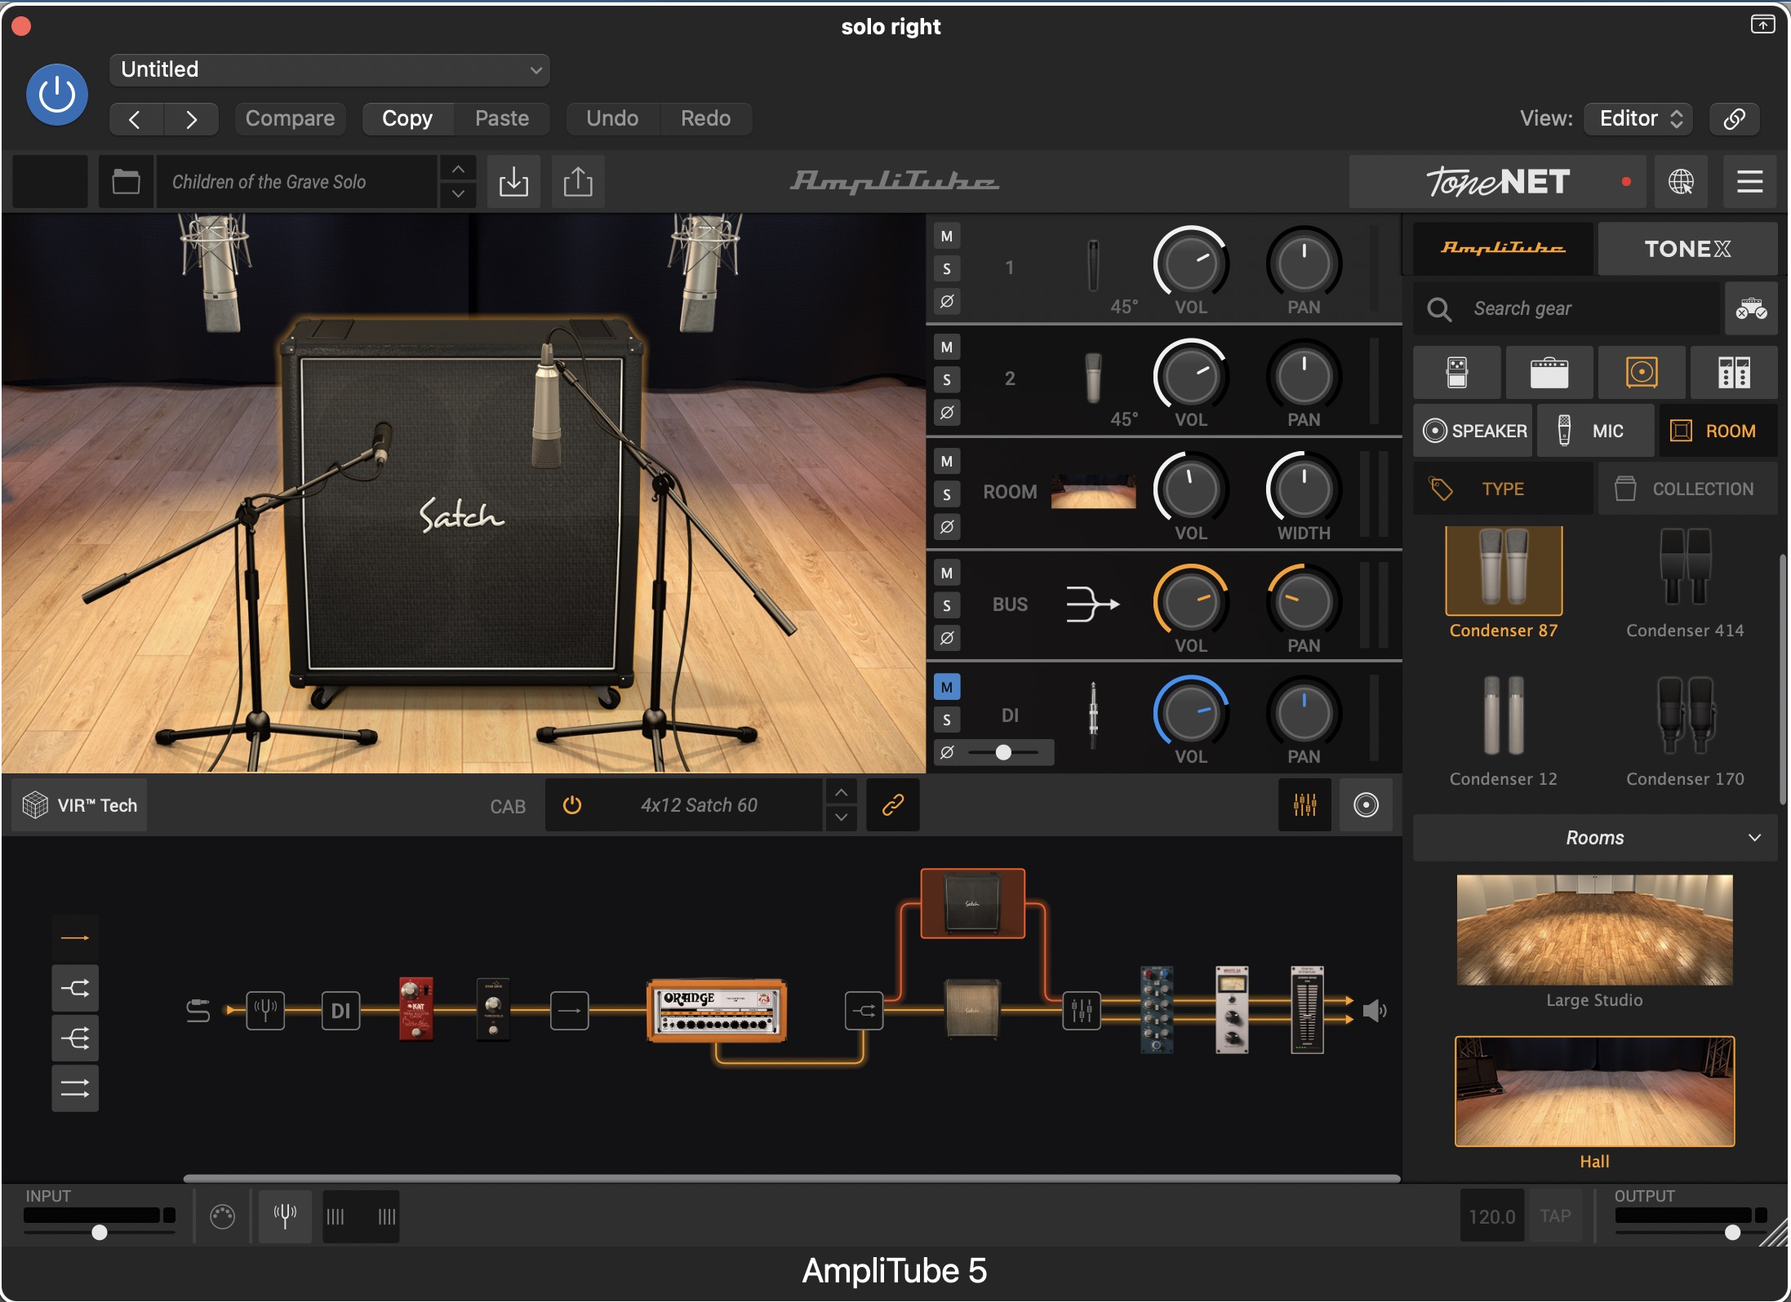Screen dimensions: 1791x1302
Task: Expand the Rooms dropdown list
Action: [1595, 838]
